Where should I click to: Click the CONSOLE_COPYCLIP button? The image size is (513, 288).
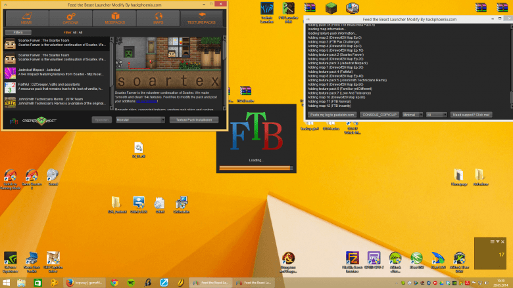click(379, 115)
